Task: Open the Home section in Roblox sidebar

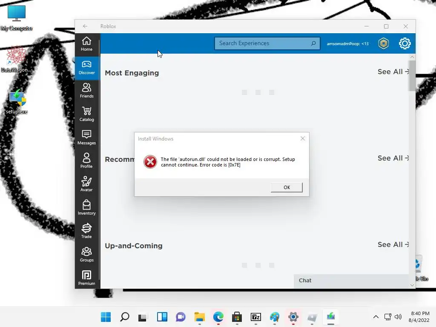Action: [86, 44]
